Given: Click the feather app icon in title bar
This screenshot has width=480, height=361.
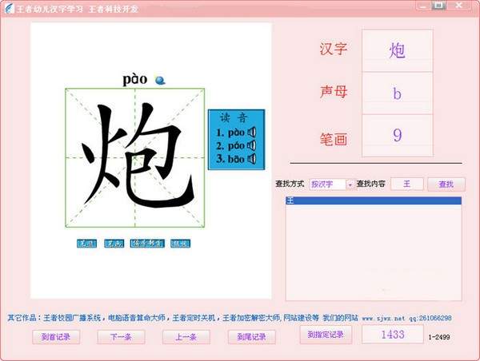Looking at the screenshot, I should pos(9,8).
